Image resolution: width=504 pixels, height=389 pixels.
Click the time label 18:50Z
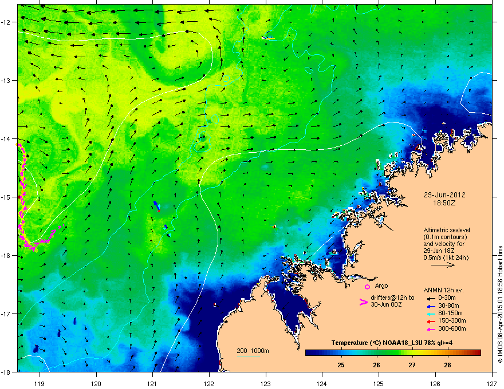[444, 203]
